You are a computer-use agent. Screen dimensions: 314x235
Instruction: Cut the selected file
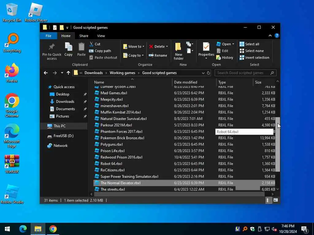point(95,44)
